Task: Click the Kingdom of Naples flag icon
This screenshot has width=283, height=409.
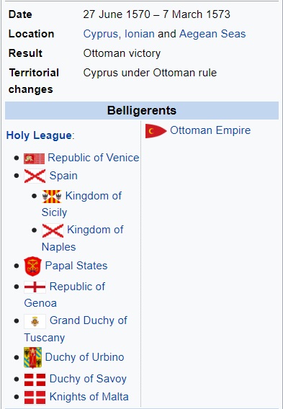Action: 53,230
